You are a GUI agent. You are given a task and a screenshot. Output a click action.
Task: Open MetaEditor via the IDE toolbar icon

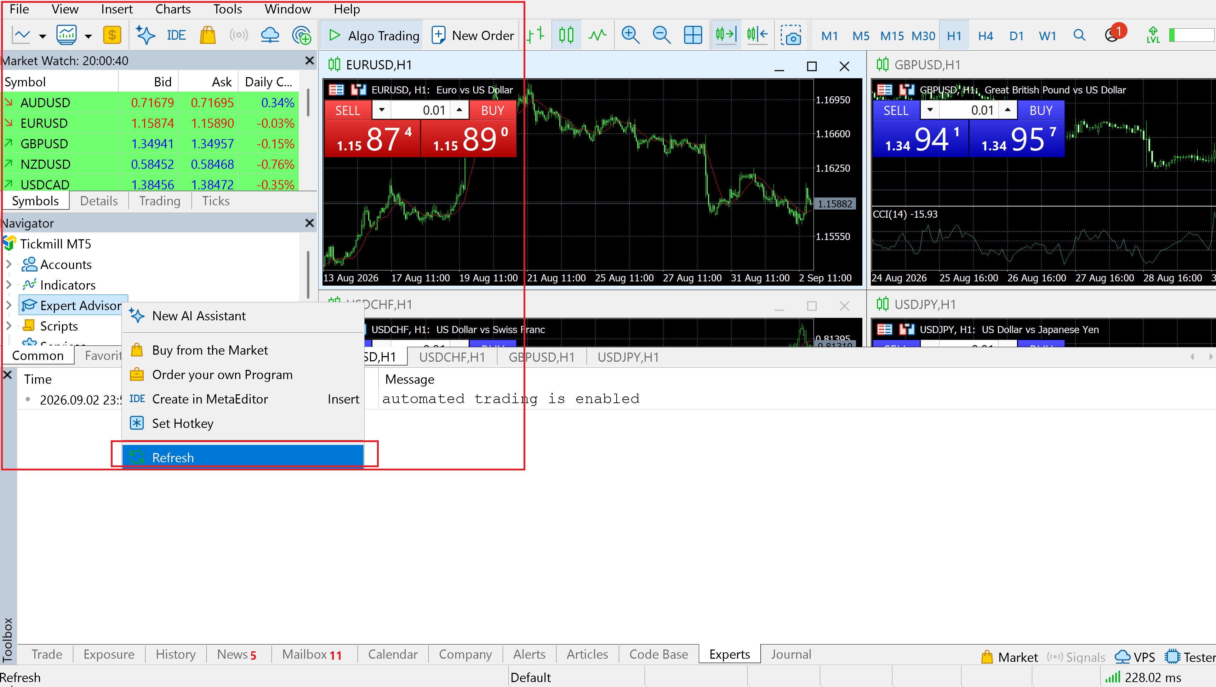[176, 35]
